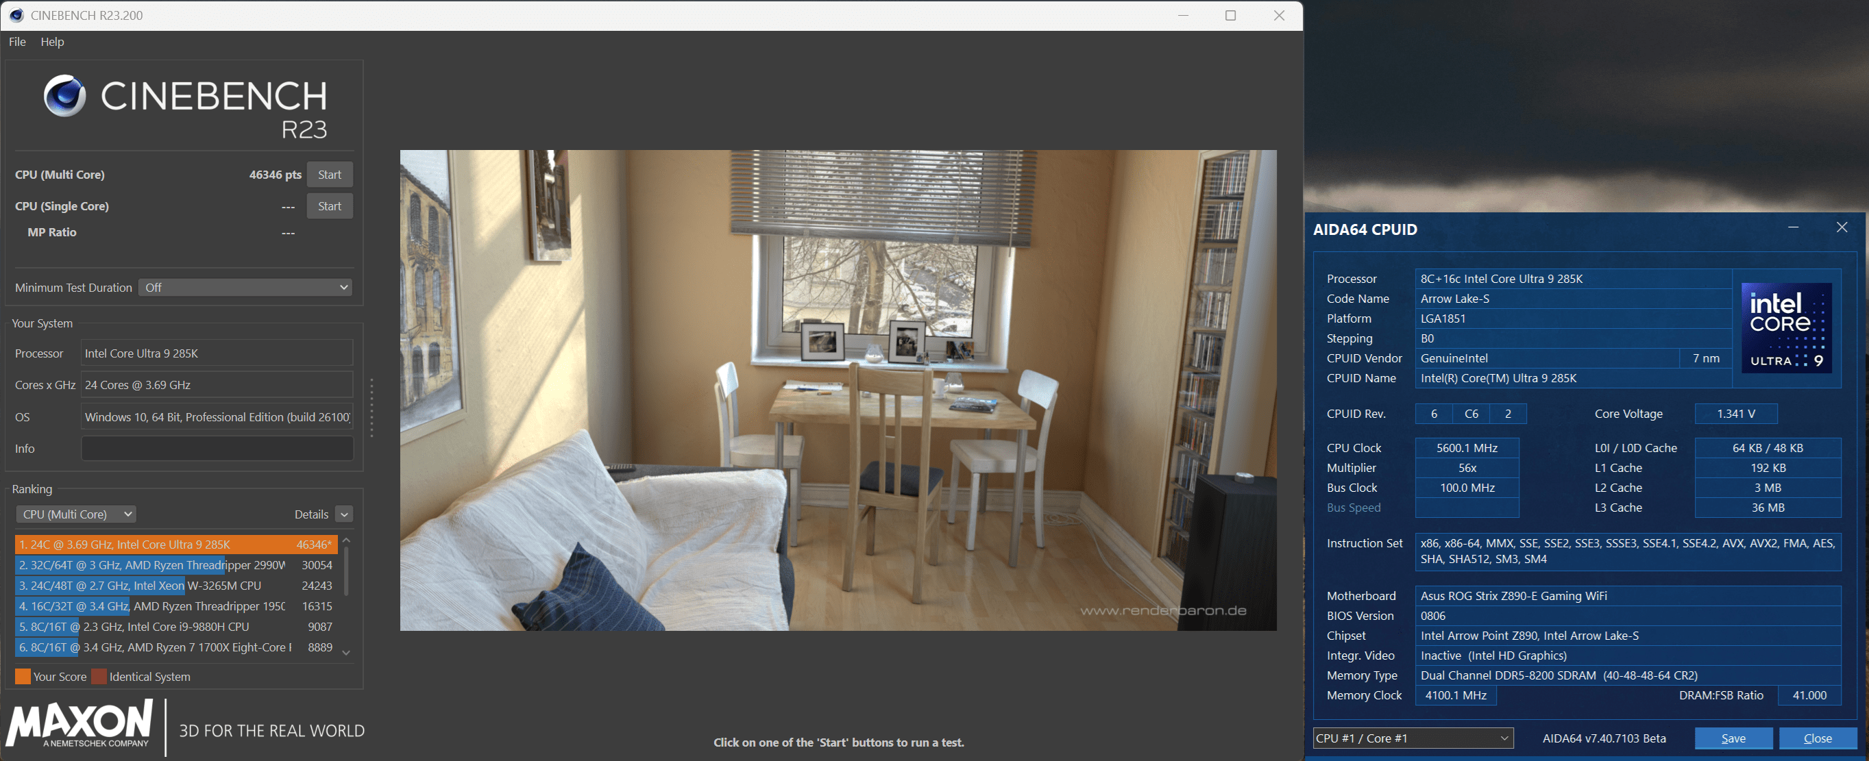The width and height of the screenshot is (1869, 761).
Task: Click the Save button in AIDA64
Action: (1733, 738)
